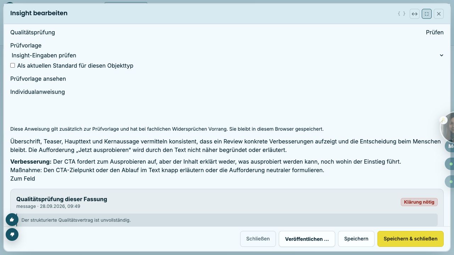Click Prüfen to run the quality check
The width and height of the screenshot is (454, 255).
point(435,32)
